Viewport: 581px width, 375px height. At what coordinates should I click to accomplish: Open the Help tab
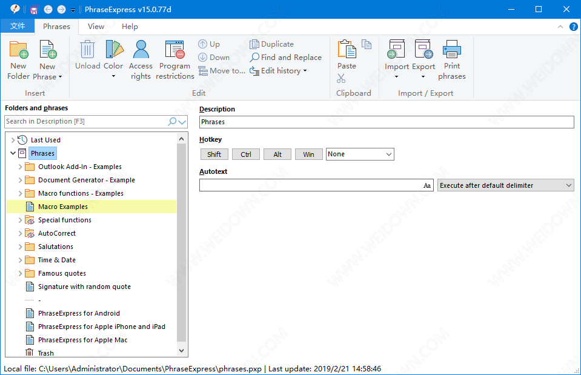pos(130,27)
